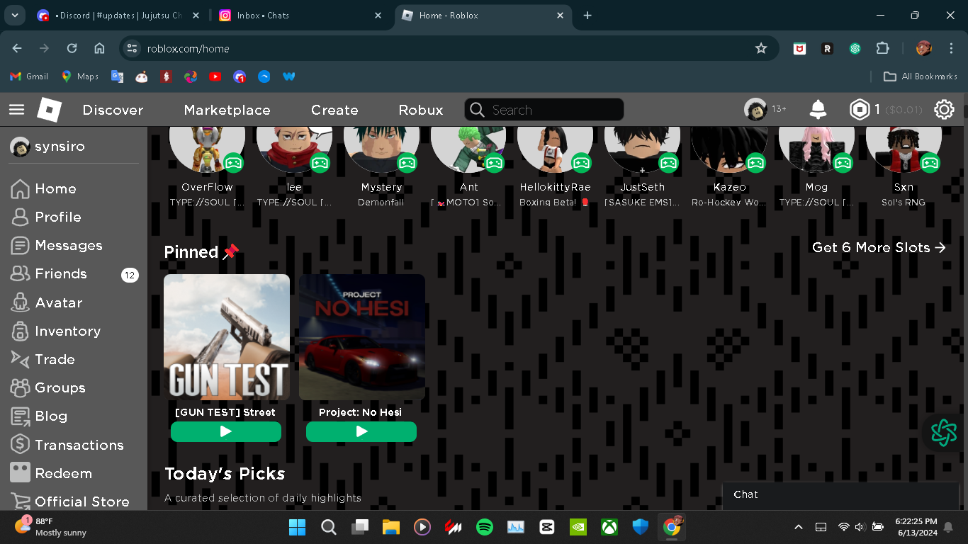Open Spotify from the taskbar
Screen dimensions: 968x544
pos(485,527)
